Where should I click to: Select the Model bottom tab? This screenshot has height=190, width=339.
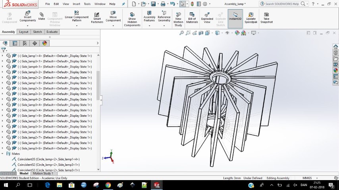pos(24,173)
